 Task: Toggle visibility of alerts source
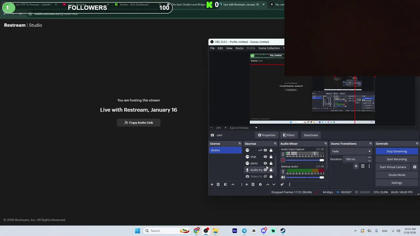click(x=265, y=163)
